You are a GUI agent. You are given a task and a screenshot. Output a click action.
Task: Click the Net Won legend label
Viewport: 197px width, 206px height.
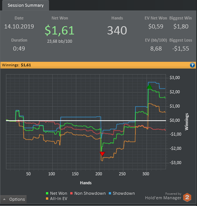pos(58,193)
